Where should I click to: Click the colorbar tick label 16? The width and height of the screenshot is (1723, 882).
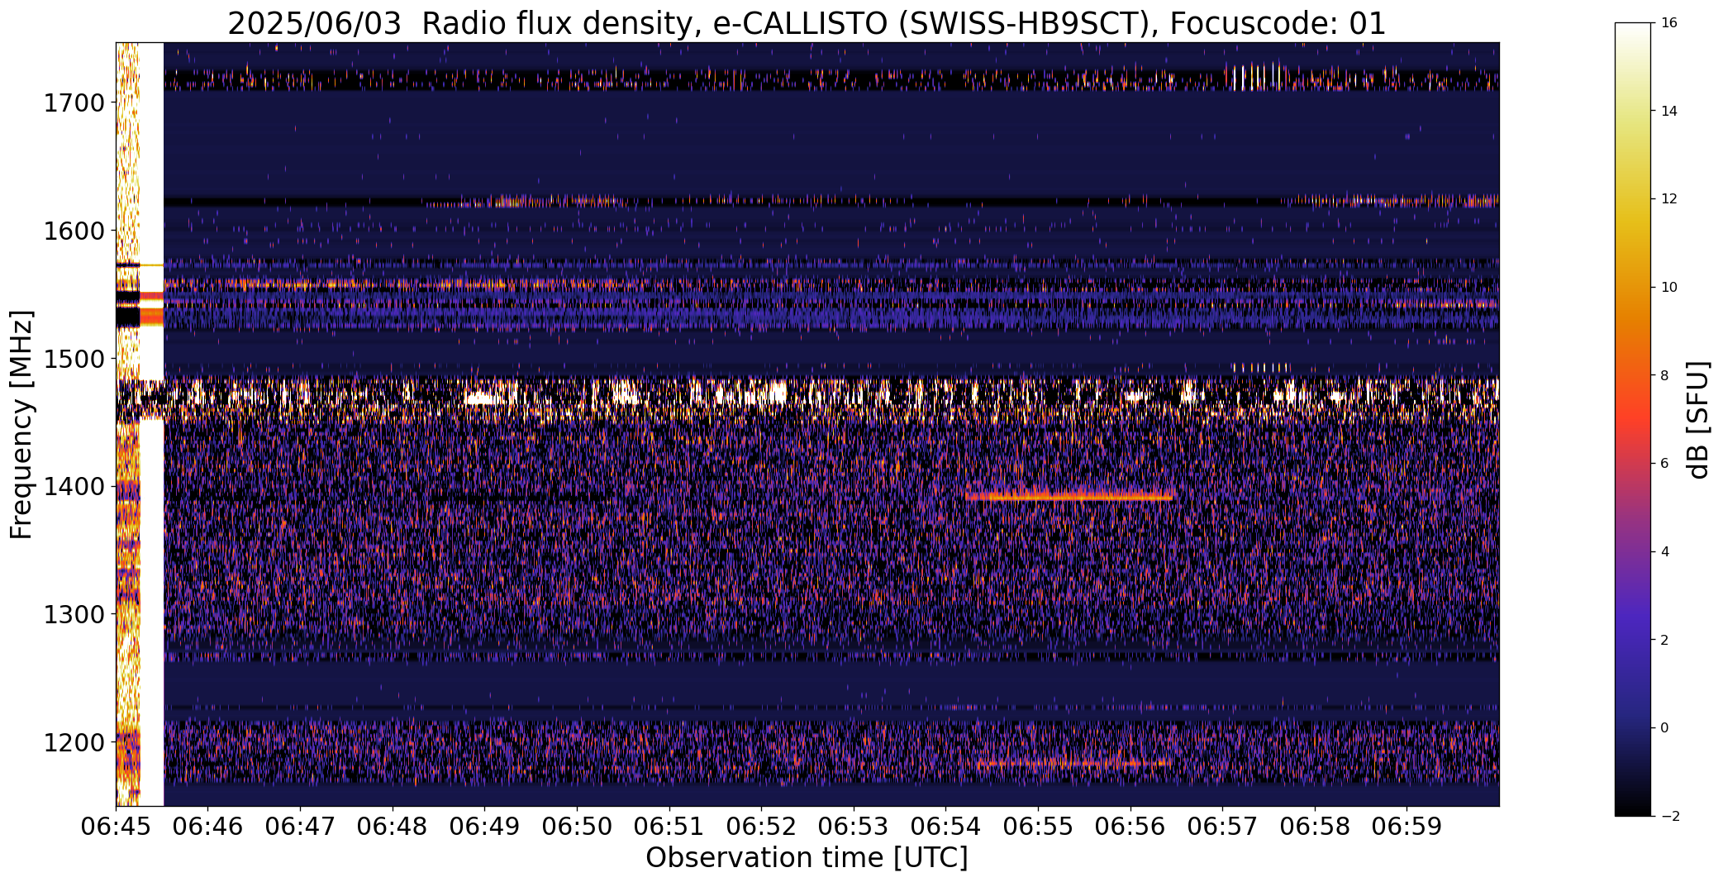click(x=1668, y=23)
